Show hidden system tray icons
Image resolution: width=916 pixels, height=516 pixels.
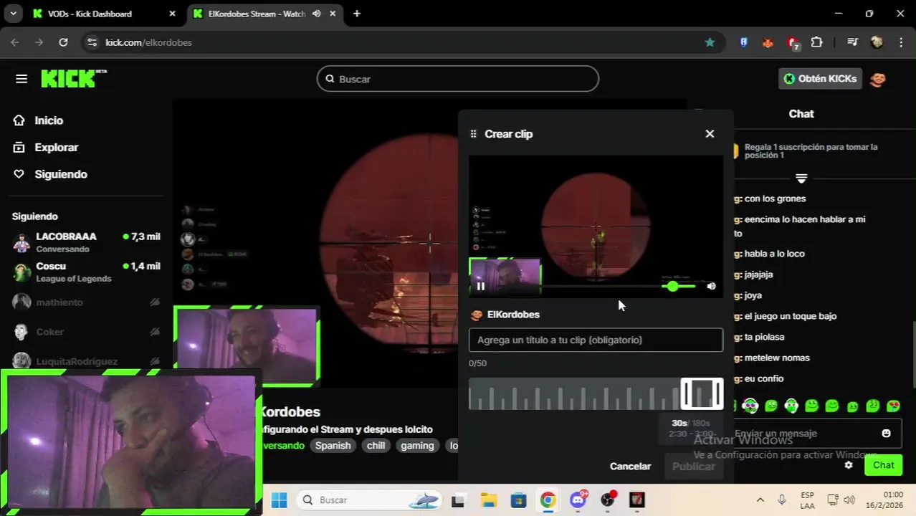click(x=760, y=500)
